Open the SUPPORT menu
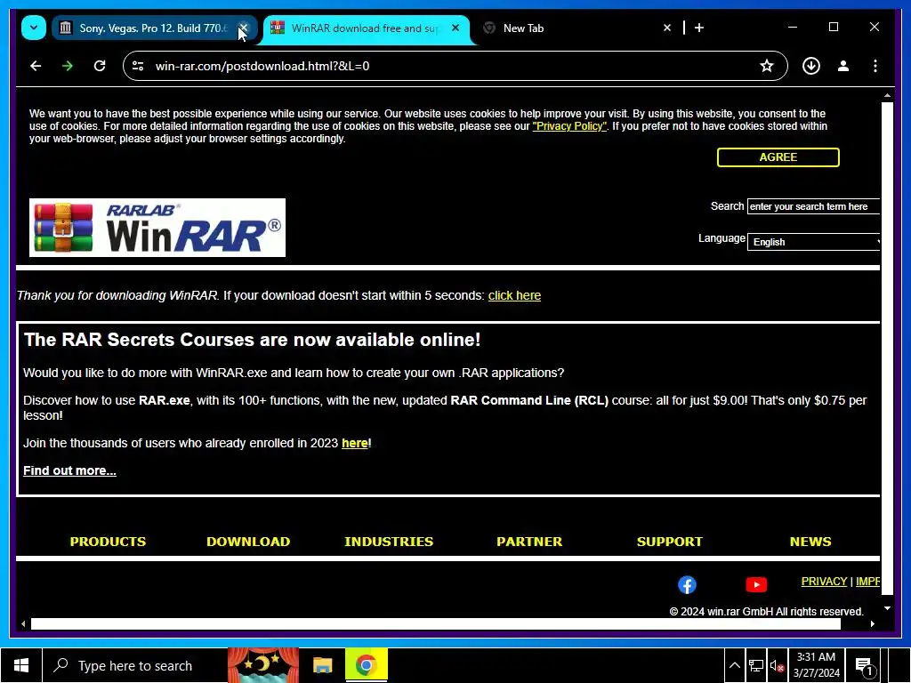The width and height of the screenshot is (911, 683). click(669, 542)
